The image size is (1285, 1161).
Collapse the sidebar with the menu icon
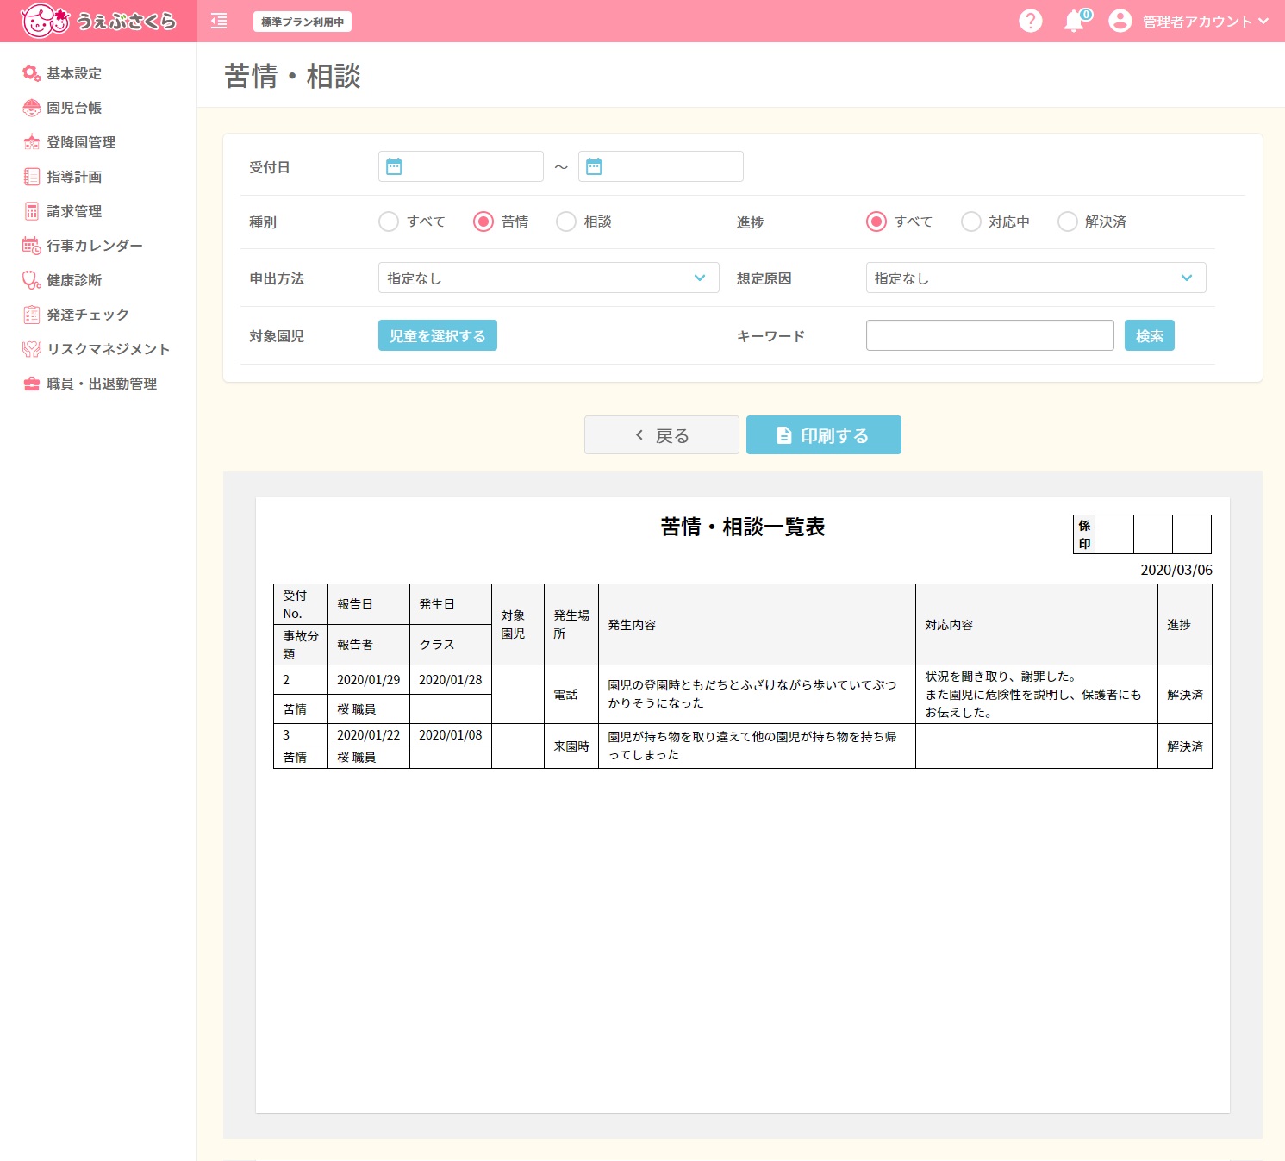point(219,22)
